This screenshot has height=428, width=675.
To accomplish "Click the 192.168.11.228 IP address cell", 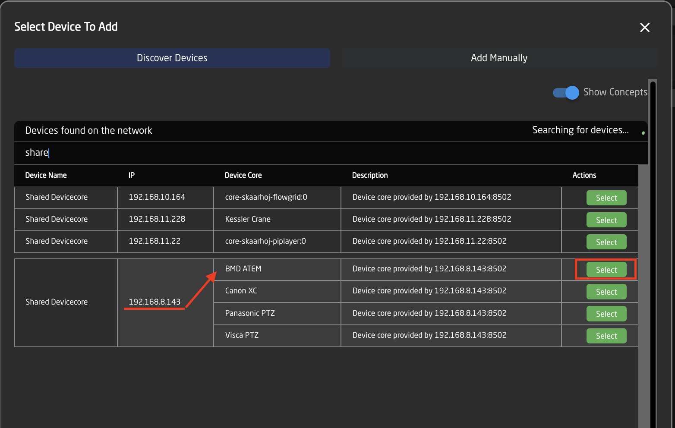I will (x=157, y=219).
